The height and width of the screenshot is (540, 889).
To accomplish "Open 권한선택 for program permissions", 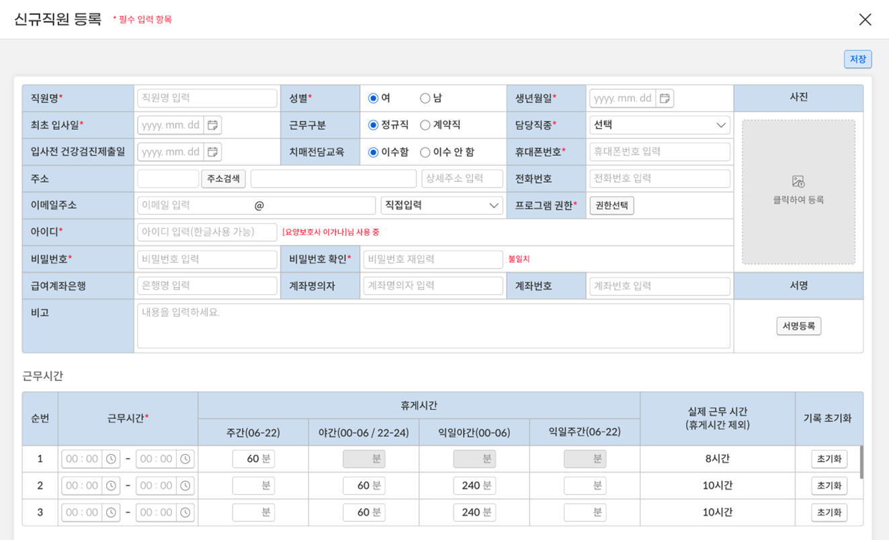I will (611, 206).
